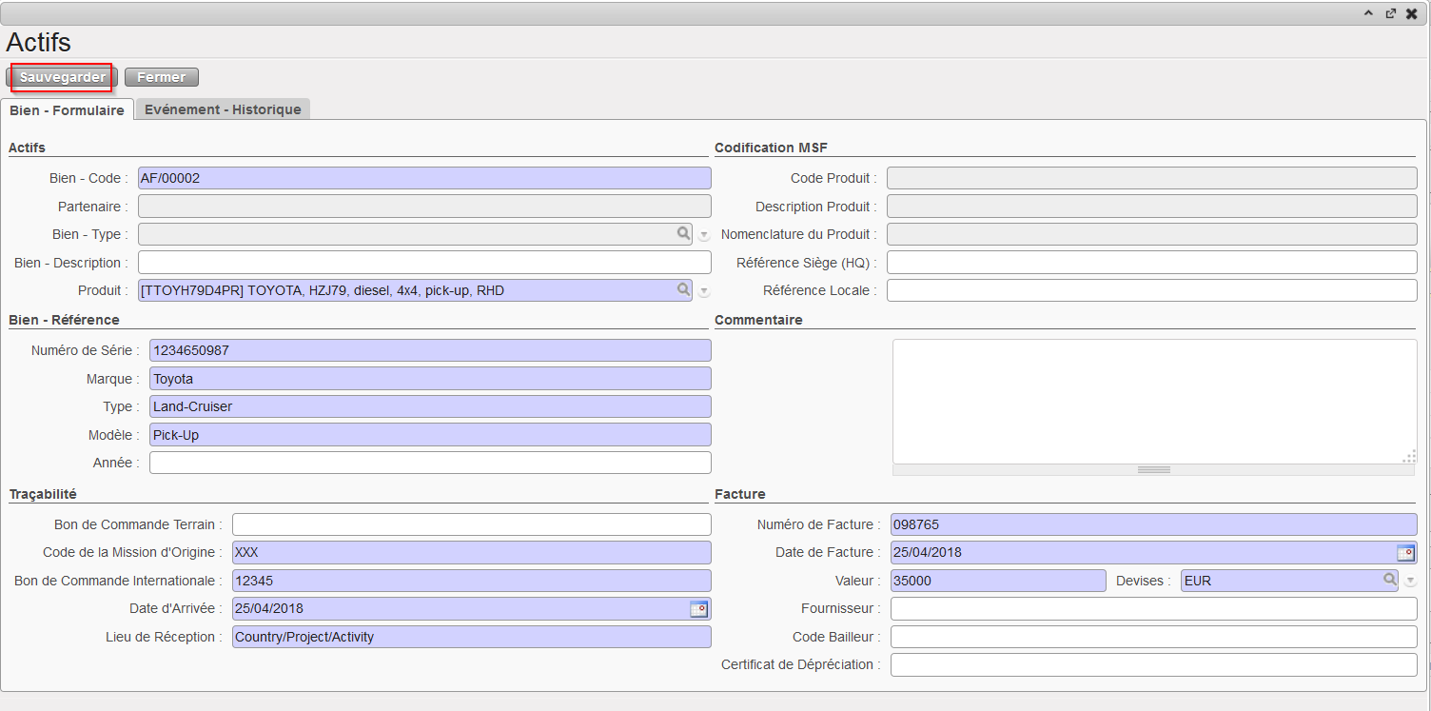Click the search icon in Produit field
The height and width of the screenshot is (711, 1431).
(683, 289)
